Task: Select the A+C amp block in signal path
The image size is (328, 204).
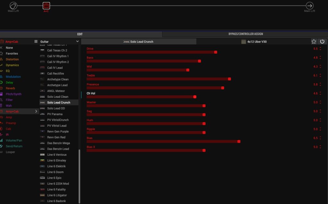Action: click(46, 5)
